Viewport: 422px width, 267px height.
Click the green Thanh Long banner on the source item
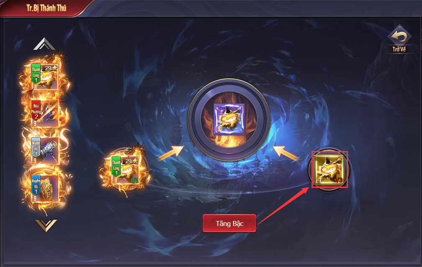[116, 167]
